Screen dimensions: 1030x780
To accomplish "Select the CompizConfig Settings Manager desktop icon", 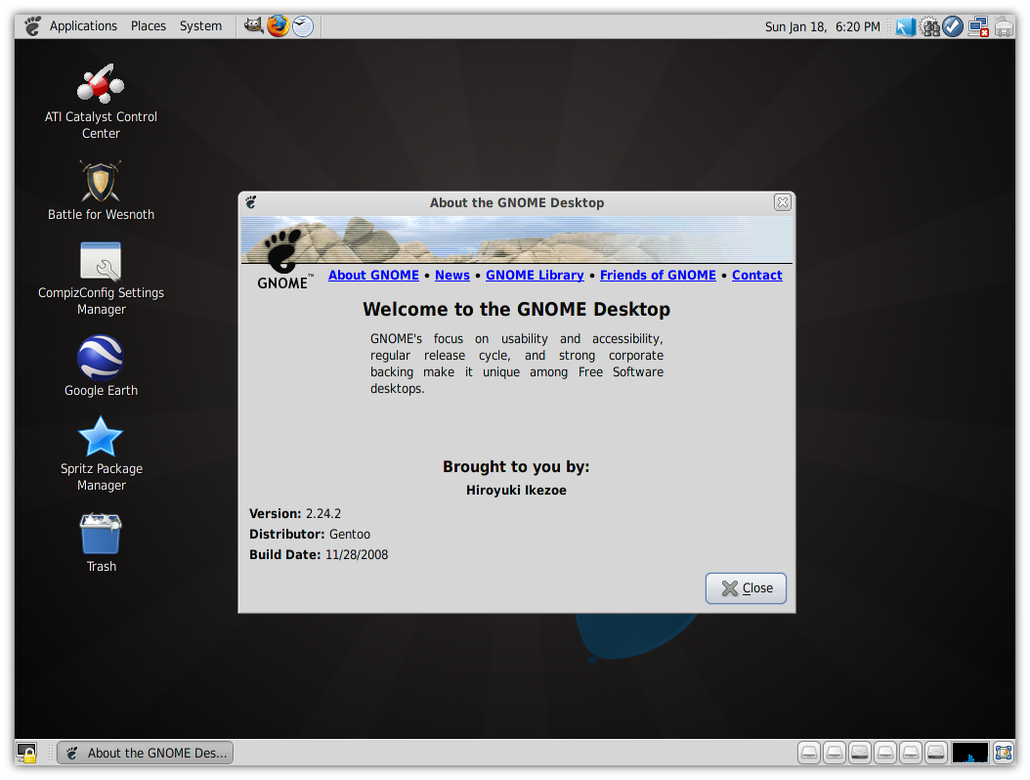I will [102, 280].
